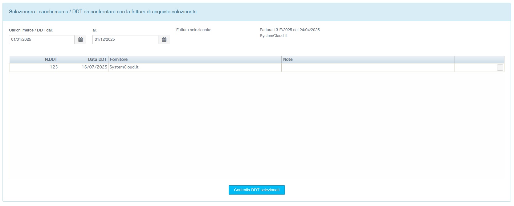Focus the start date field showing 01/01/2025
514x206 pixels.
[x=42, y=39]
